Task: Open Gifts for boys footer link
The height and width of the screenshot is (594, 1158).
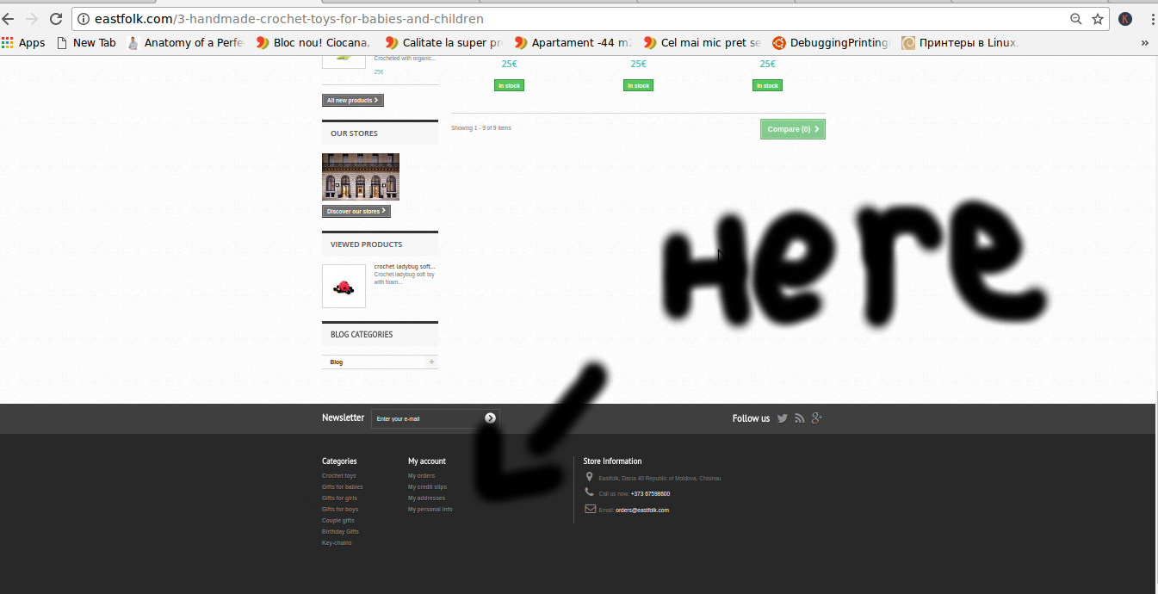Action: coord(340,510)
